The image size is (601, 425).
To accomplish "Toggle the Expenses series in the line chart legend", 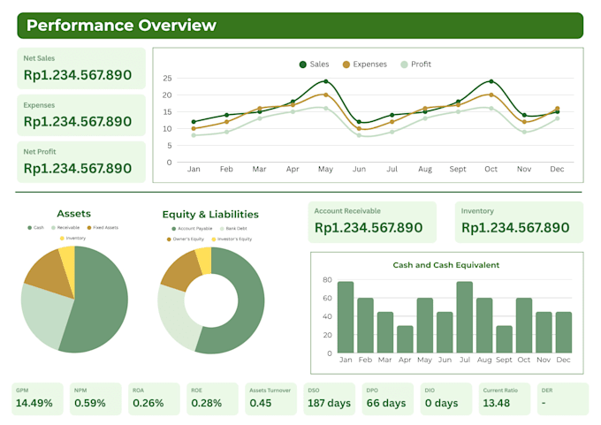I will pyautogui.click(x=364, y=65).
